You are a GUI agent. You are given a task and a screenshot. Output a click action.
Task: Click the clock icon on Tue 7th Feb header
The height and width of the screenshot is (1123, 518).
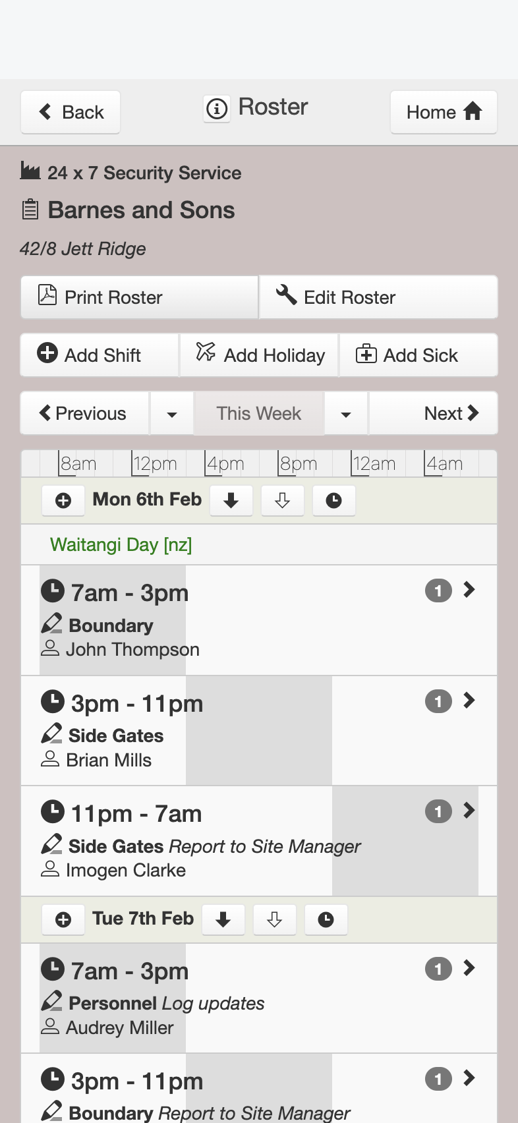[x=326, y=920]
